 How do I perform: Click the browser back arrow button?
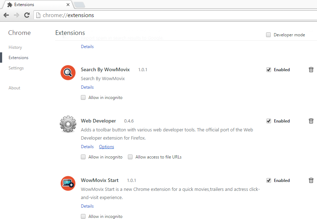coord(6,15)
